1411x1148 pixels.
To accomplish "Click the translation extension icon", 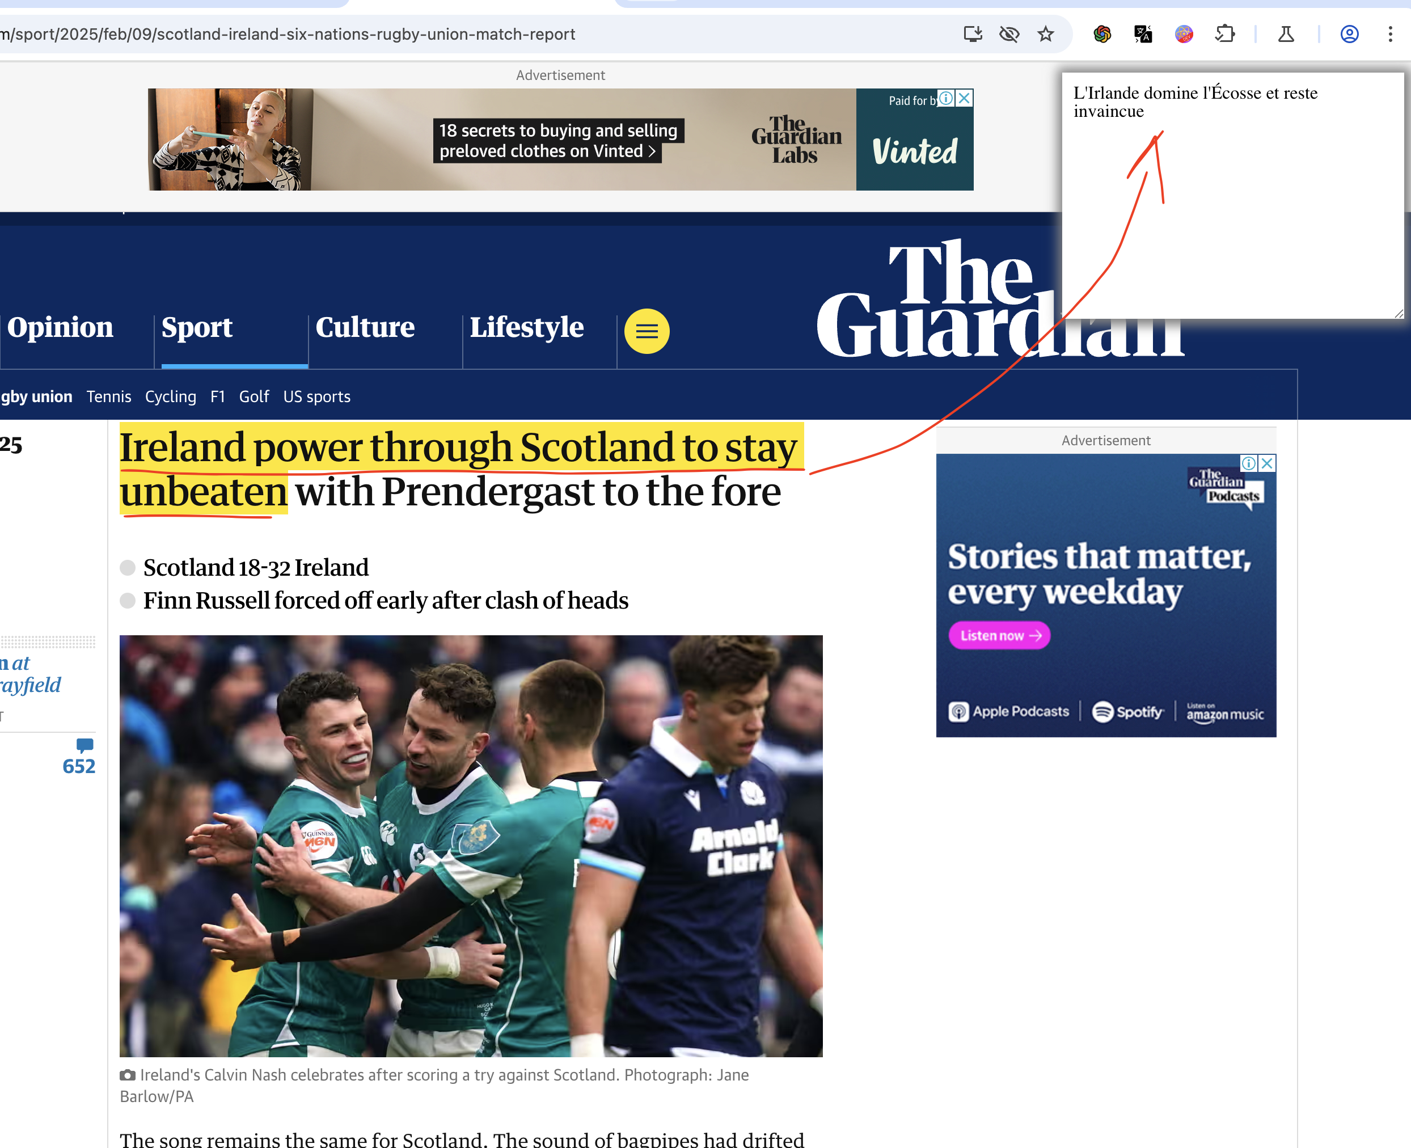I will [x=1142, y=33].
